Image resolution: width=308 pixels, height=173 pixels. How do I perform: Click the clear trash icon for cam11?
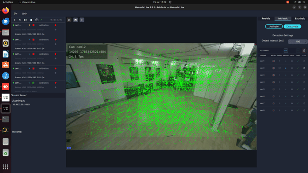pyautogui.click(x=304, y=61)
